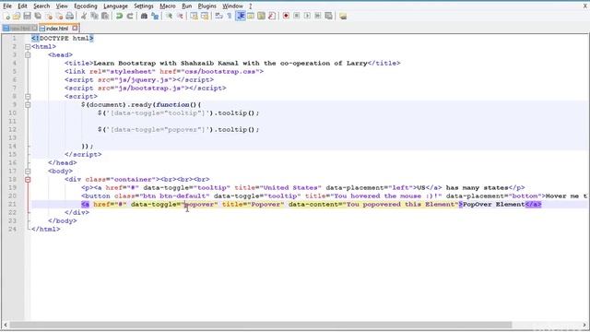Open the Plugins menu
Screen dimensions: 590x332
(x=206, y=6)
